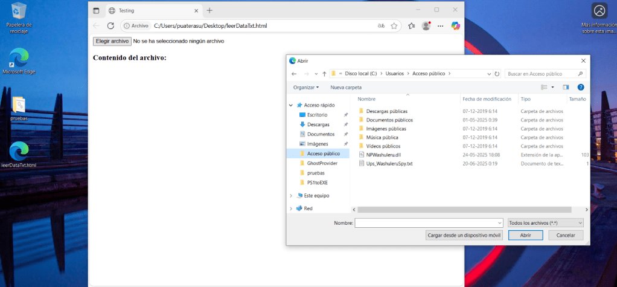Refresh the page in Edge
The width and height of the screenshot is (617, 287).
click(x=110, y=26)
